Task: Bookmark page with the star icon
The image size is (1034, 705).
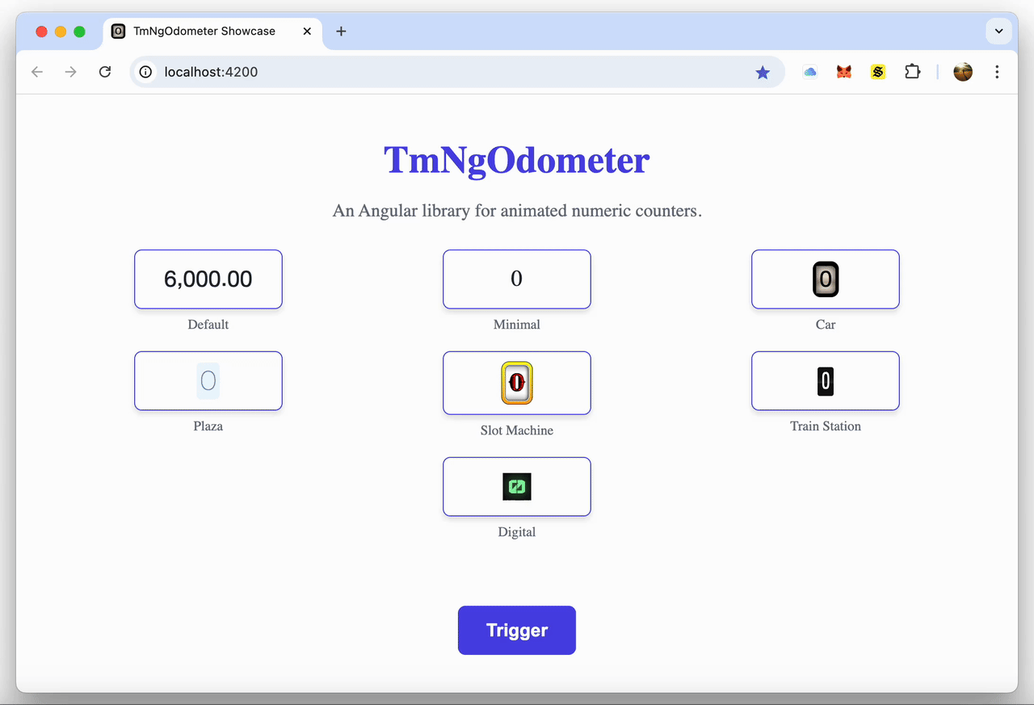Action: 763,73
